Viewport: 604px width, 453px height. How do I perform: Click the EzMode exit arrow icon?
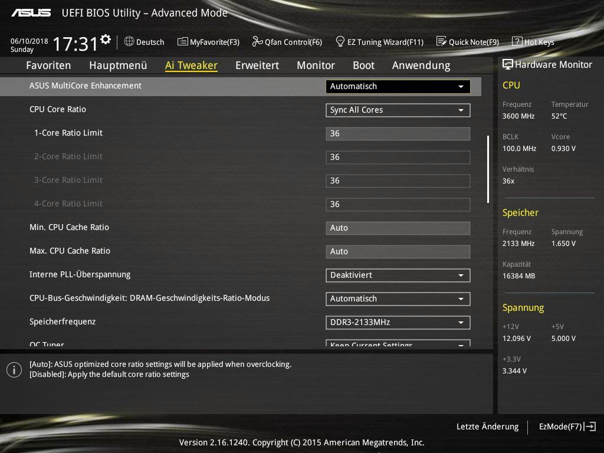590,426
